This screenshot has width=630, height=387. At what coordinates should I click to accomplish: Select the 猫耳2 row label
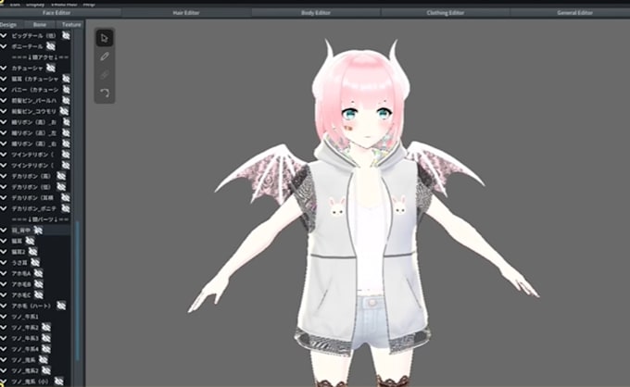coord(19,252)
